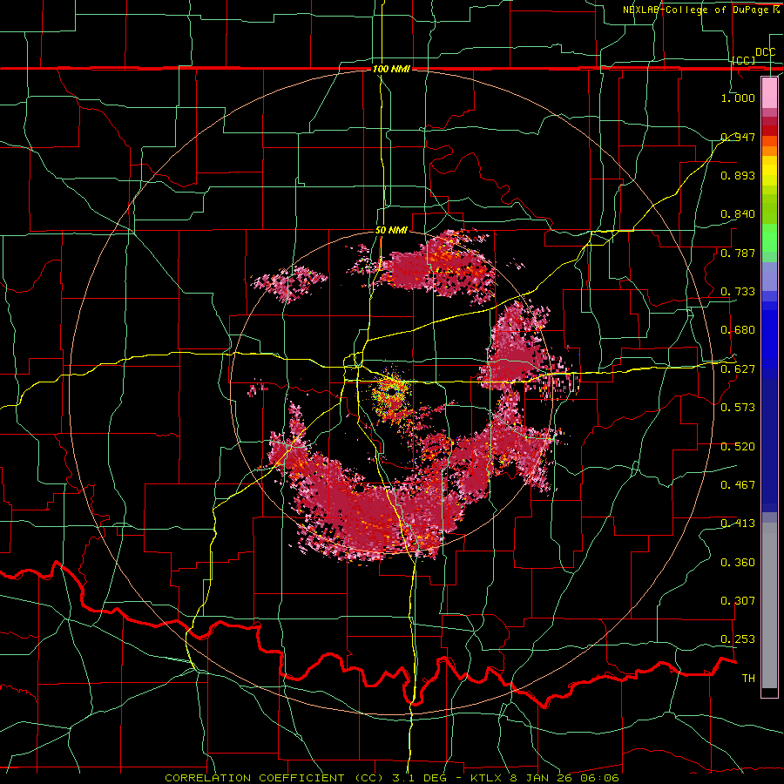The image size is (784, 784).
Task: Click the DCC label above the color scale
Action: click(765, 52)
